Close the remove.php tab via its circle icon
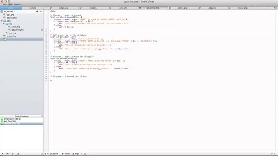278x156 pixels. pos(230,8)
